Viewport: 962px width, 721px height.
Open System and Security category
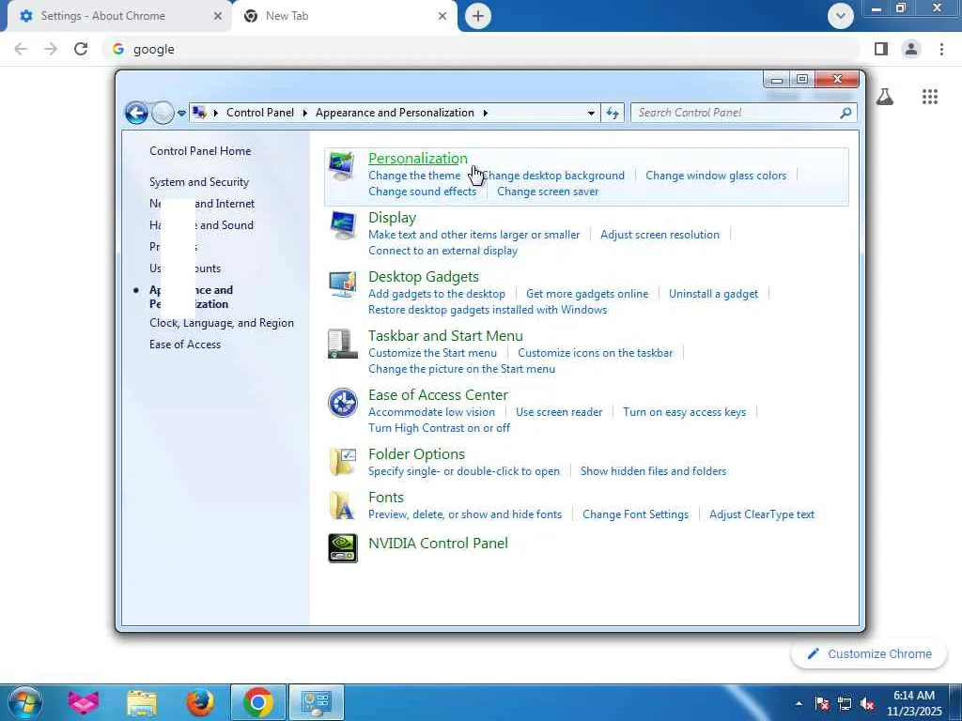[x=199, y=182]
